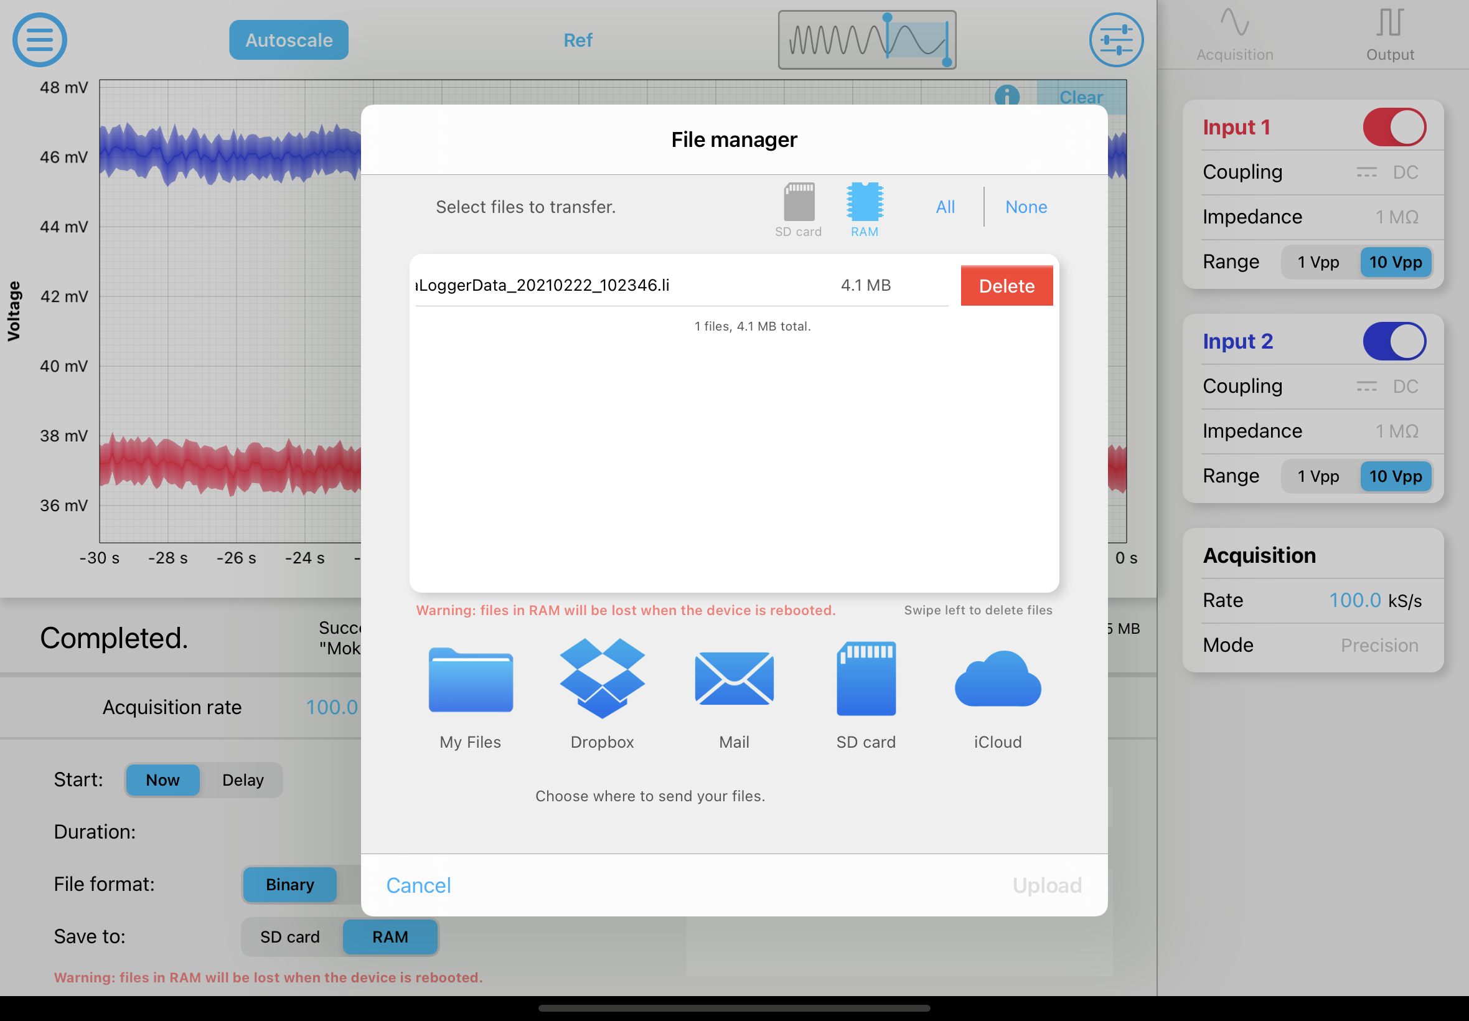The width and height of the screenshot is (1469, 1021).
Task: Toggle the Input 1 switch
Action: [1394, 127]
